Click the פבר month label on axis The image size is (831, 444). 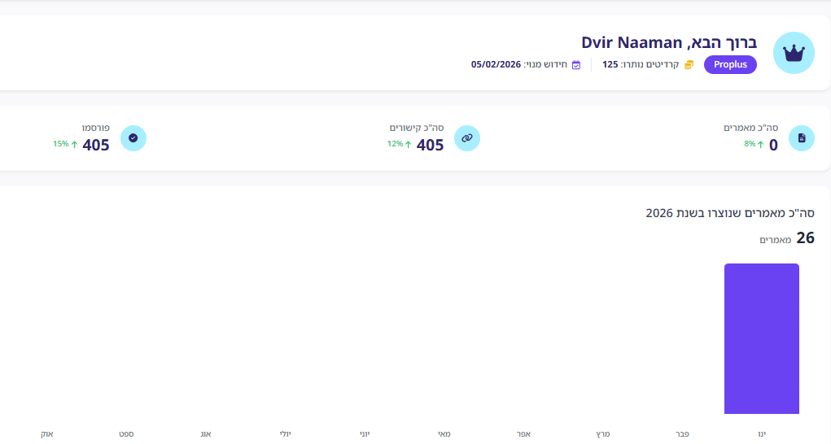(x=682, y=434)
